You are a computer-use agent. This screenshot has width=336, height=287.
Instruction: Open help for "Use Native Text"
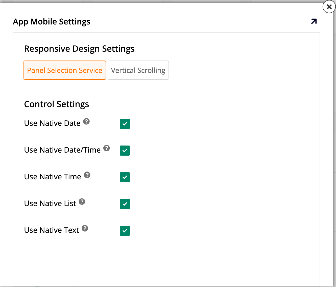tap(85, 228)
